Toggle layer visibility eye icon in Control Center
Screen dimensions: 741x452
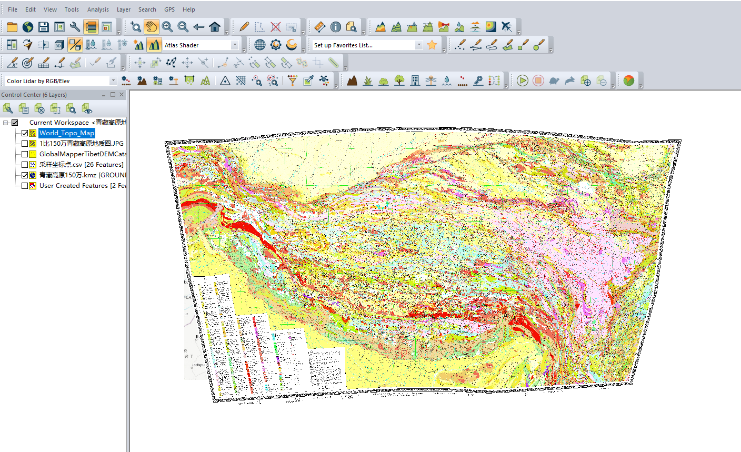[87, 108]
